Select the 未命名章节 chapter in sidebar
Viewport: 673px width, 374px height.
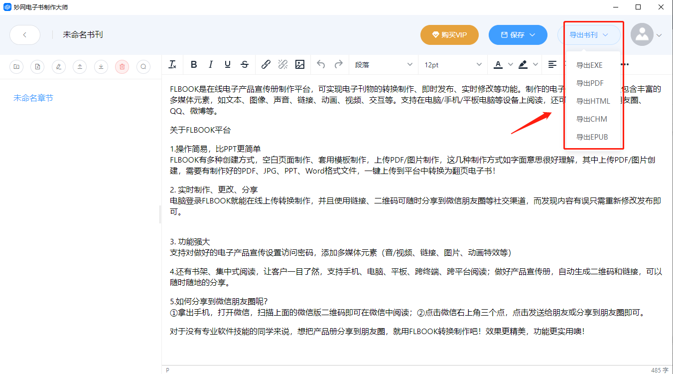[33, 98]
